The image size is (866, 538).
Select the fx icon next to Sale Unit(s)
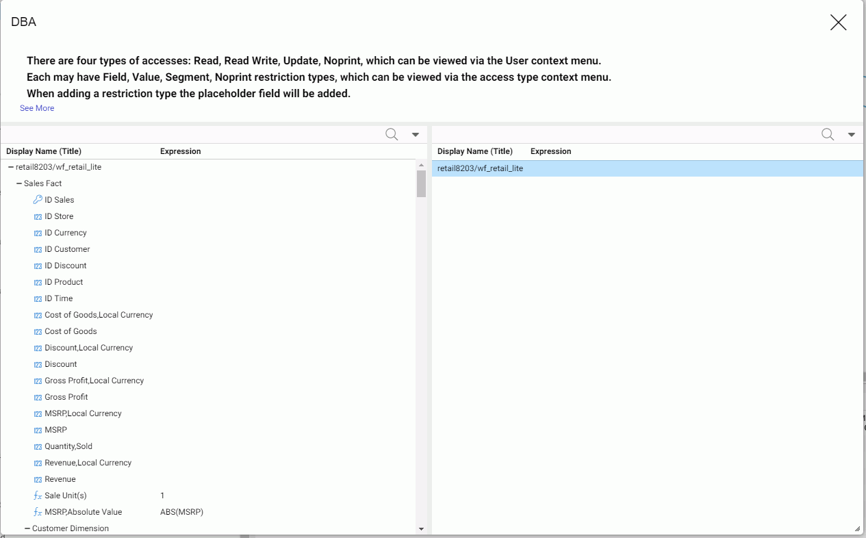tap(38, 496)
